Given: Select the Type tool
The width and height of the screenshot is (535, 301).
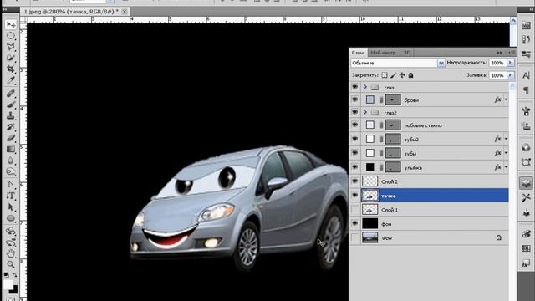Looking at the screenshot, I should (11, 196).
